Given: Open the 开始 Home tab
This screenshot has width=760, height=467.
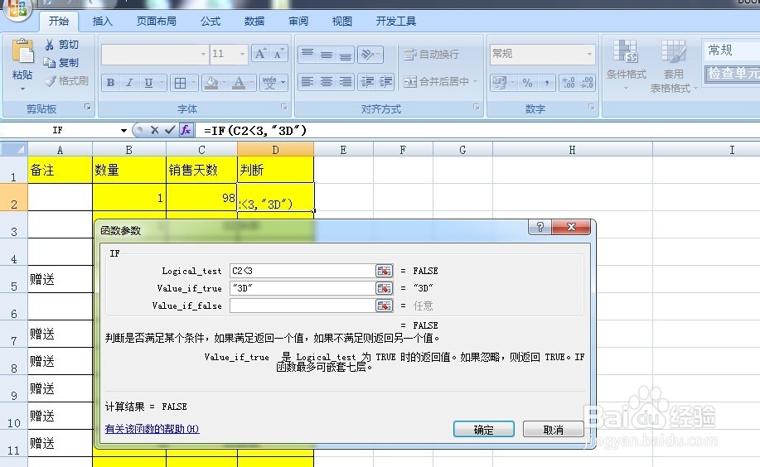Looking at the screenshot, I should click(59, 22).
